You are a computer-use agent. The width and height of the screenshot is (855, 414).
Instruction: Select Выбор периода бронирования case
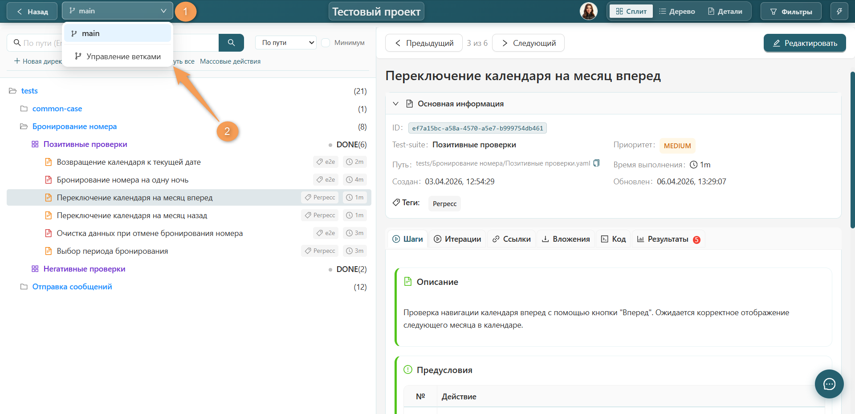[x=112, y=251]
